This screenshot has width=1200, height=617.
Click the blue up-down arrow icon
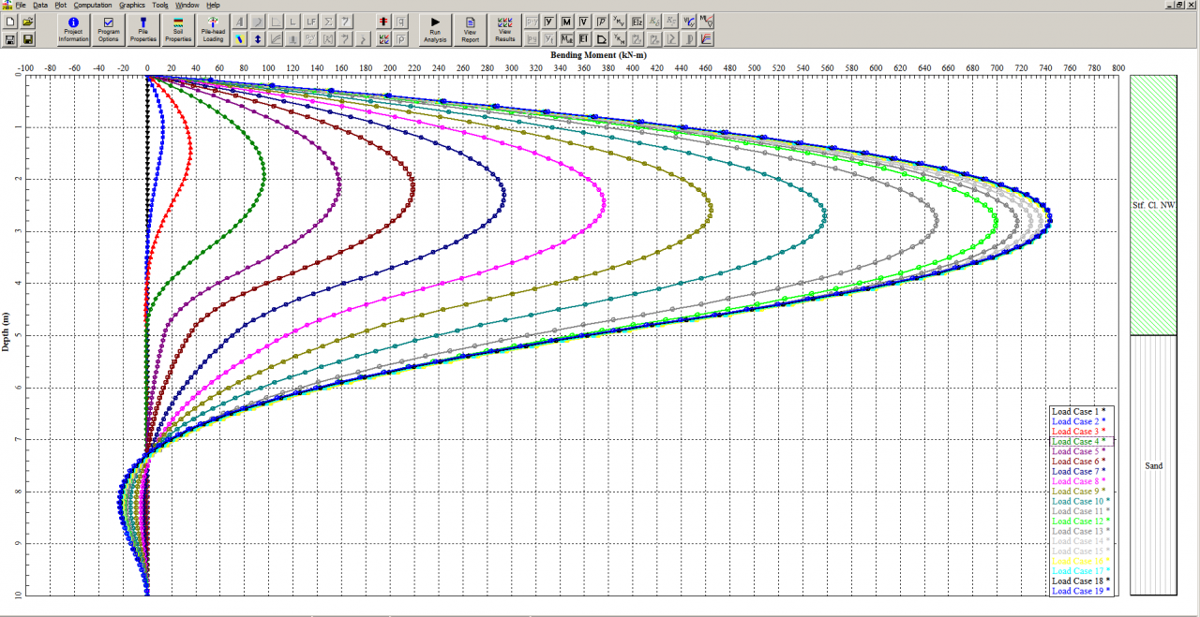[258, 38]
